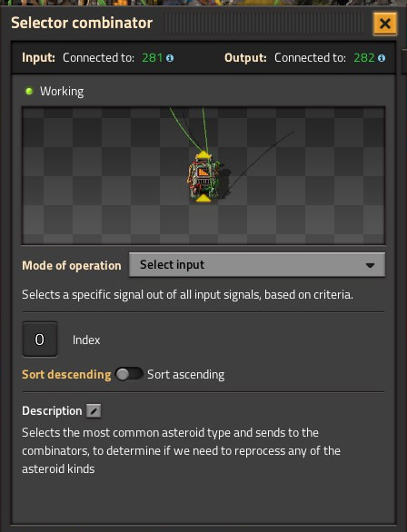Screen dimensions: 407x532
Task: Click the Index label
Action: pyautogui.click(x=86, y=340)
